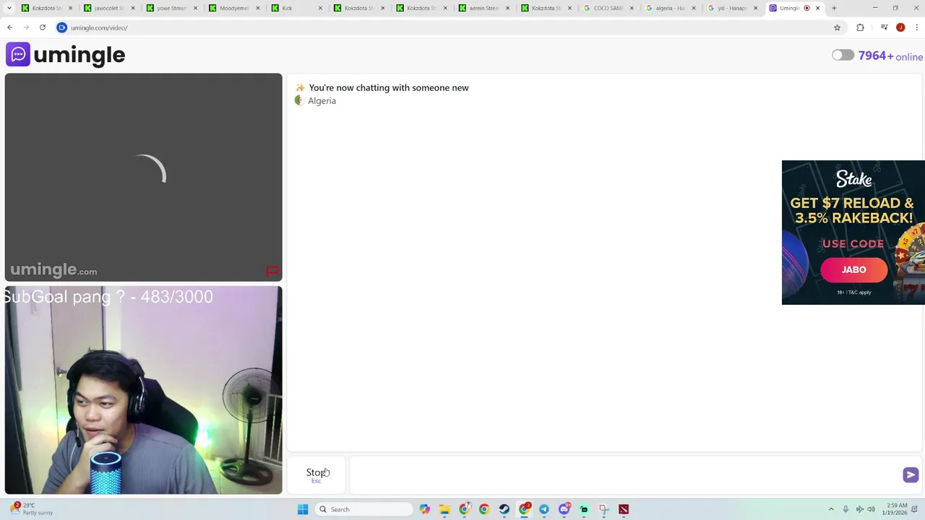Open Telegram from the taskbar
This screenshot has height=520, width=925.
coord(544,509)
